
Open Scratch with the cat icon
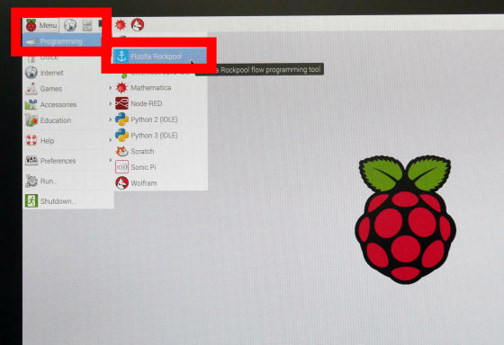(x=160, y=151)
